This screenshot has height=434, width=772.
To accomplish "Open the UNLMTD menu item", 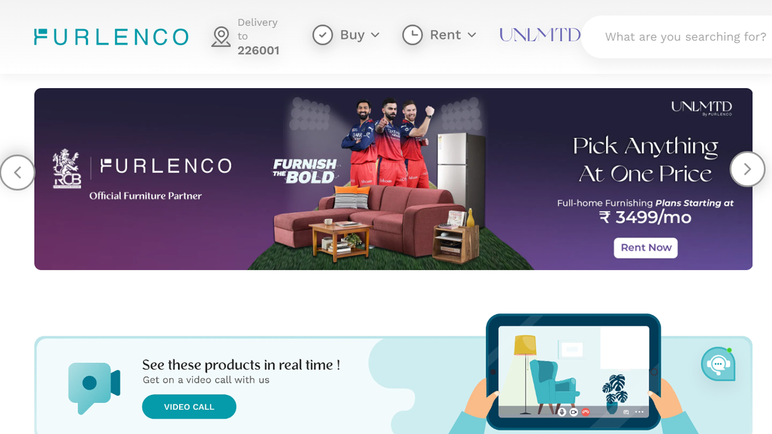I will (x=540, y=35).
